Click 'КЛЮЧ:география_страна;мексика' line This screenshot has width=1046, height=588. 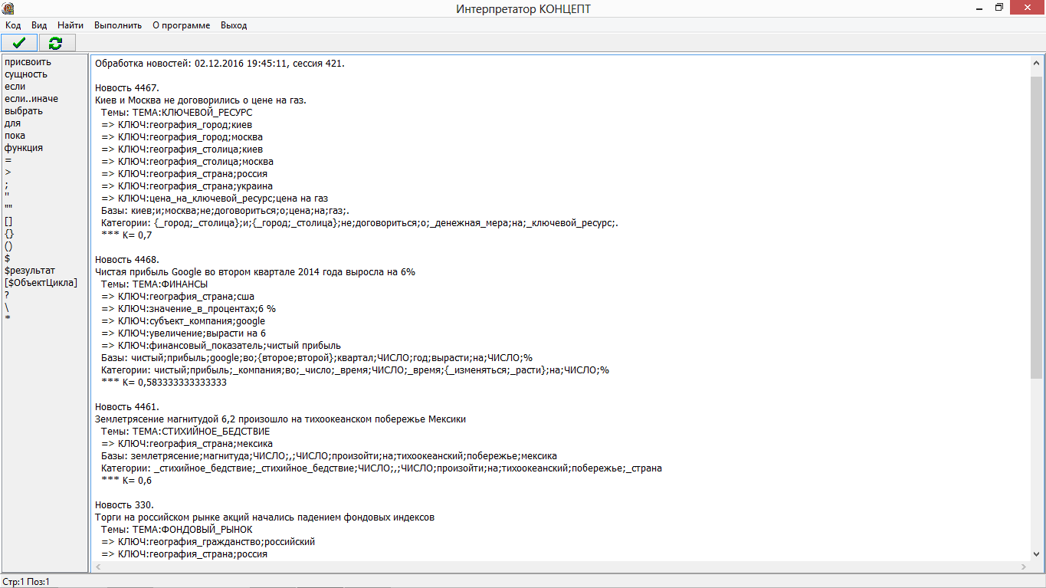pos(186,443)
